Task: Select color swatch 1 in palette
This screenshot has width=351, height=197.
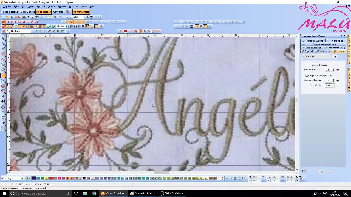Action: coord(34,178)
